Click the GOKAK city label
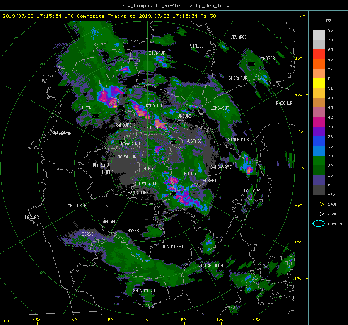This screenshot has height=325, width=348. [x=85, y=107]
